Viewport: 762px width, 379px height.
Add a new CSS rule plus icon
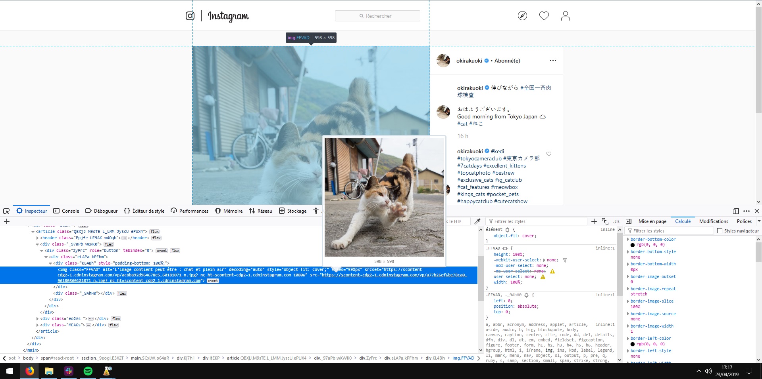594,221
